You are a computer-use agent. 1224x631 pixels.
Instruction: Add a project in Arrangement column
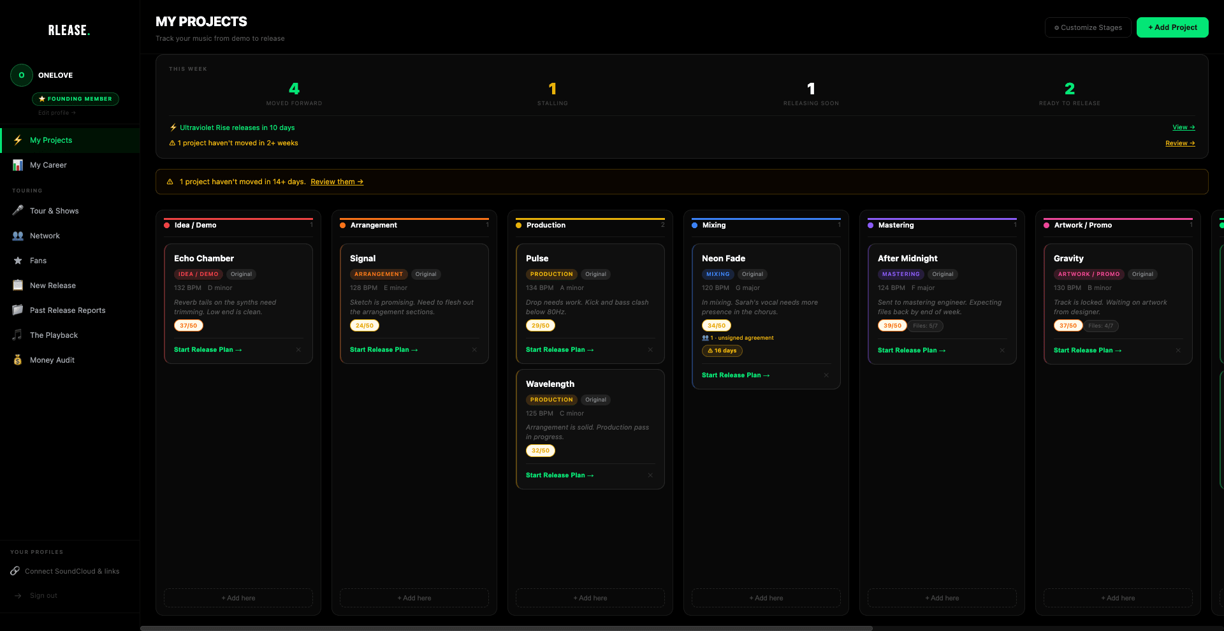414,598
